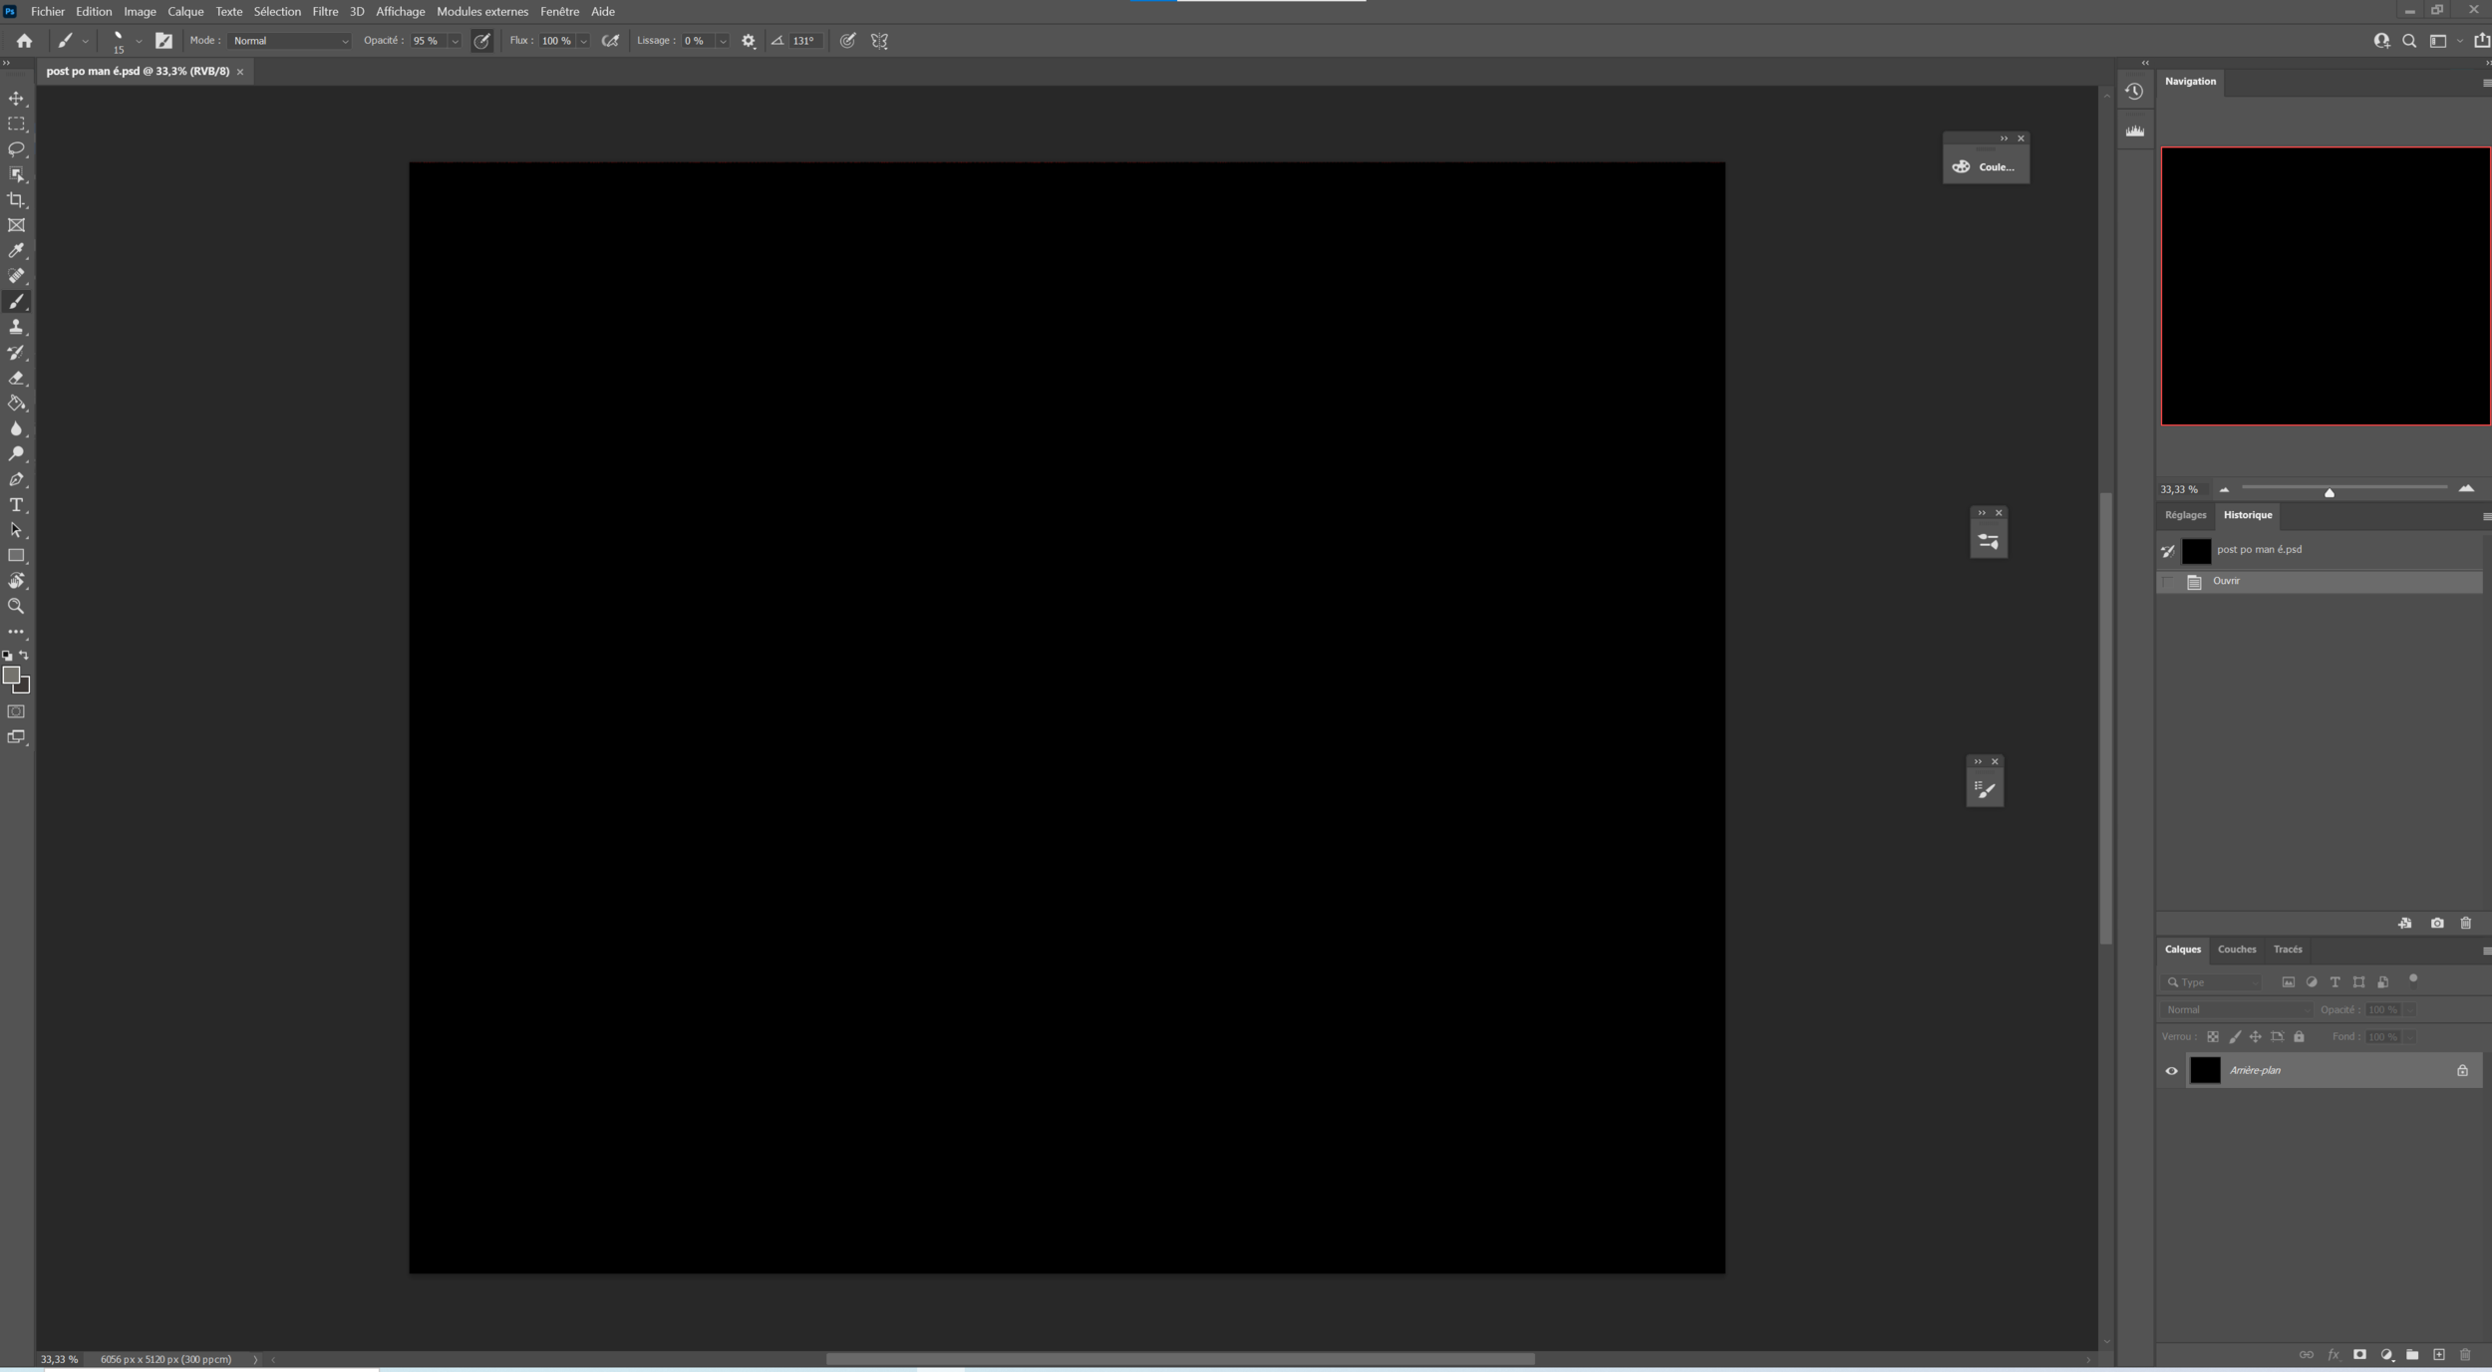The height and width of the screenshot is (1372, 2492).
Task: Select the Type tool
Action: click(16, 505)
